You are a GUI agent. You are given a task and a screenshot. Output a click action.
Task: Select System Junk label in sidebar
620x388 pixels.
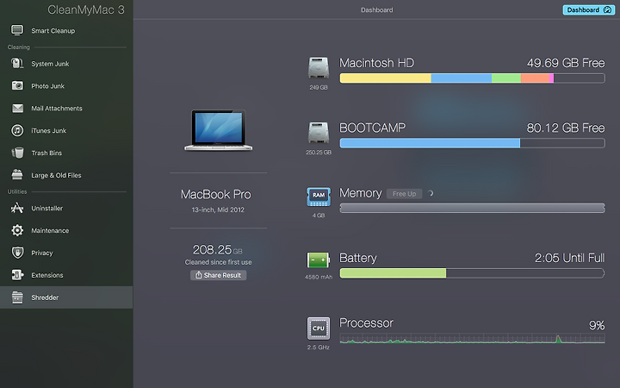tap(50, 64)
